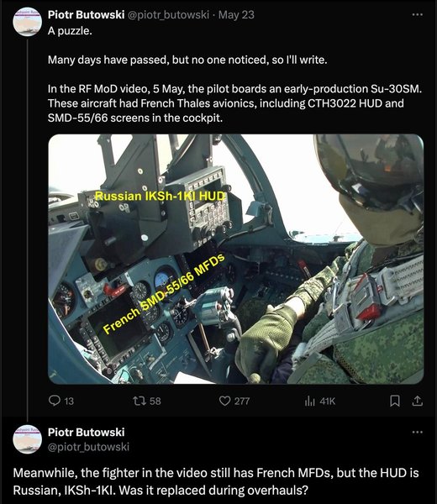Click @piotr_butowski handle below second name
The height and width of the screenshot is (504, 437).
pos(88,447)
